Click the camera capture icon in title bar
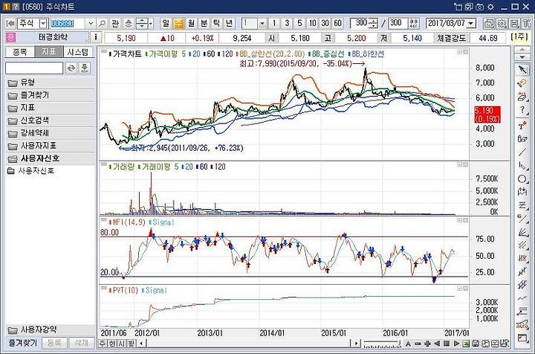The height and width of the screenshot is (354, 535). click(x=480, y=7)
